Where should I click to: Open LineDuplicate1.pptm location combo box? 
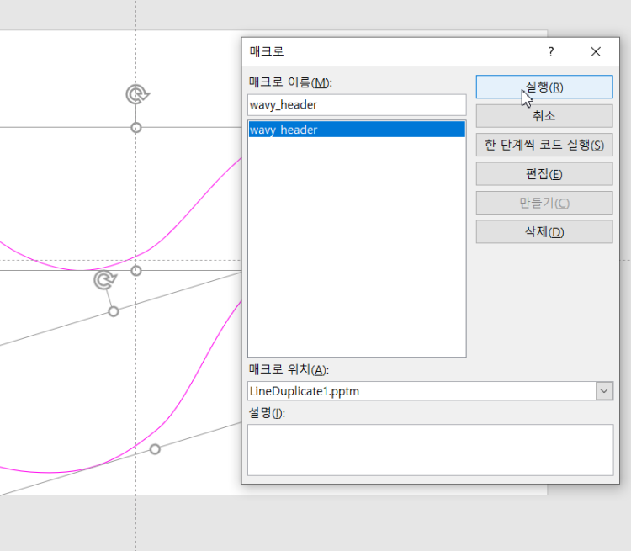tap(430, 391)
